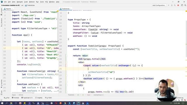Click the Todolist.tsx breadcrumb in navigation bar
This screenshot has width=187, height=105.
tap(30, 5)
